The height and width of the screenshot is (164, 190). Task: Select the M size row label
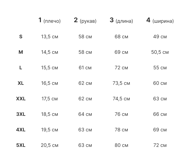(x=21, y=52)
